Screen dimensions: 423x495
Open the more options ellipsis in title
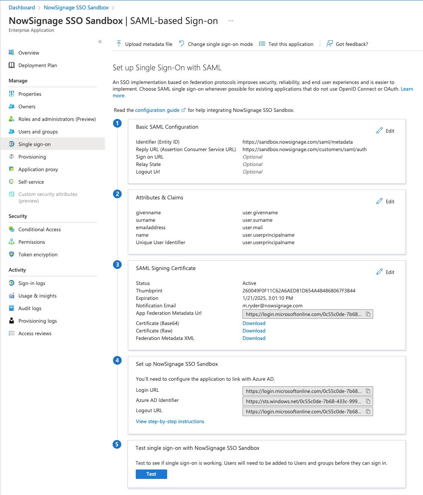tap(231, 21)
